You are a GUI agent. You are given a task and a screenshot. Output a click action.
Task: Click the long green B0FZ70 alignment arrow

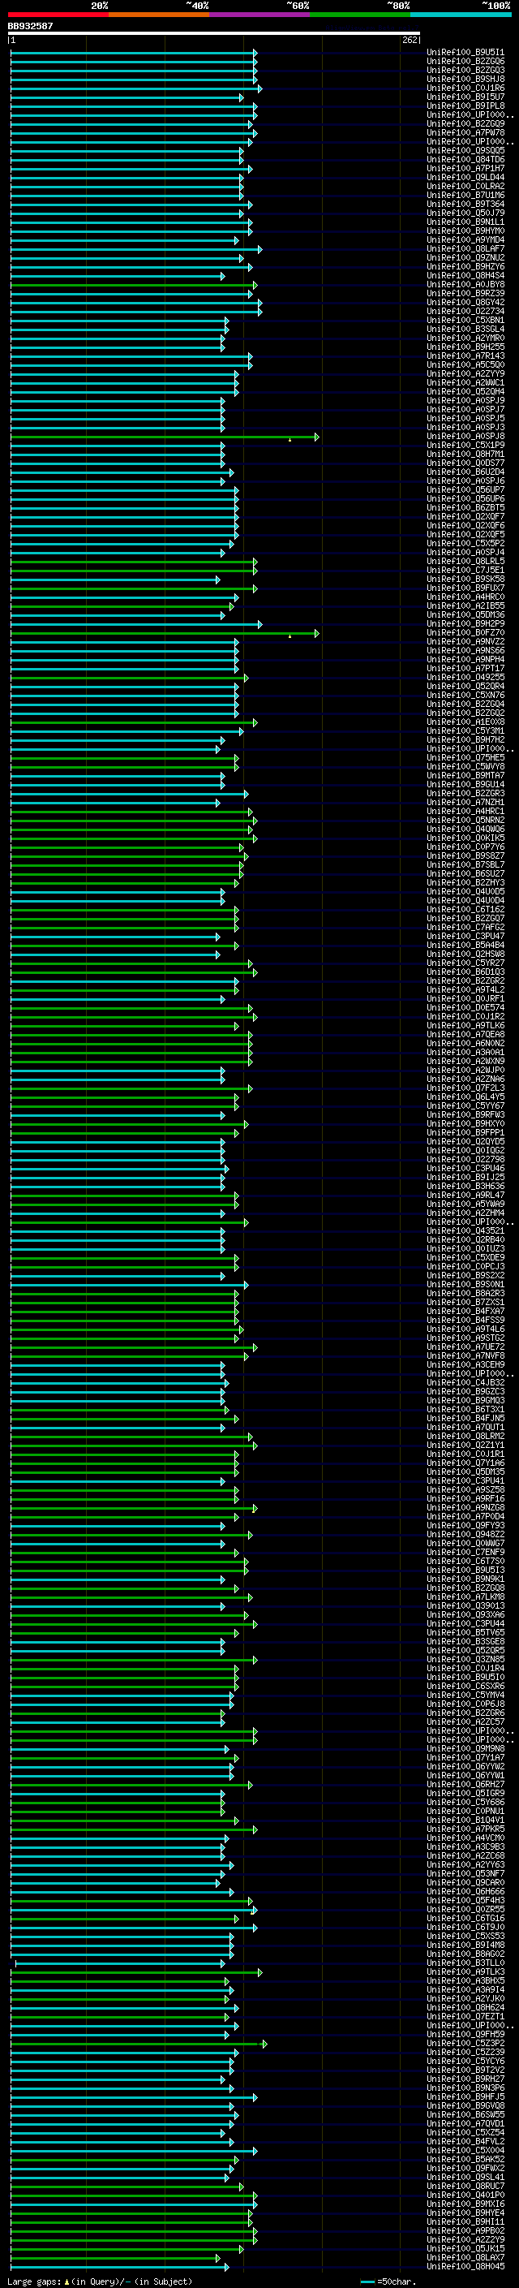[x=165, y=633]
